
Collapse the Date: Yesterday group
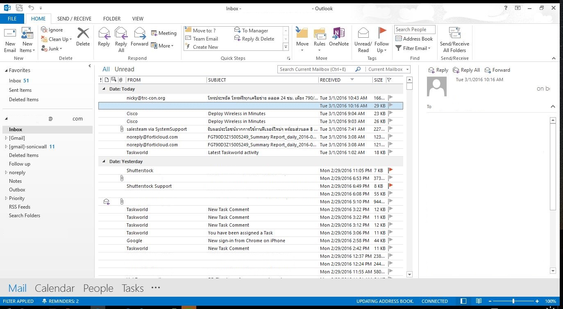coord(104,162)
